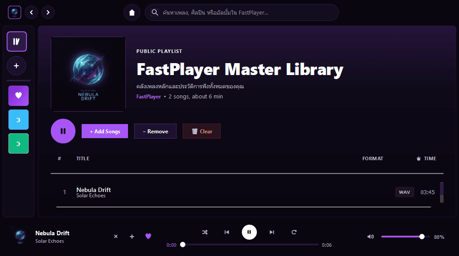Click the clock icon beside TIME header
The image size is (459, 256).
418,158
